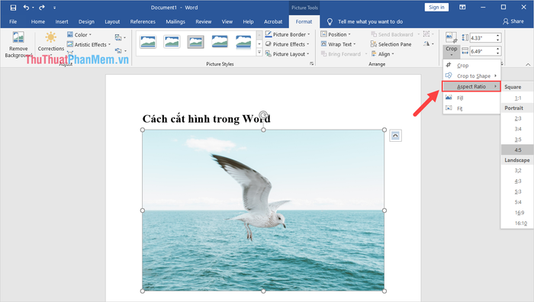
Task: Click the Sign in button
Action: pyautogui.click(x=436, y=7)
